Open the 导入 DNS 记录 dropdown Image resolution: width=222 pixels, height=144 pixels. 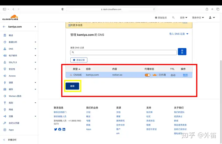[179, 34]
